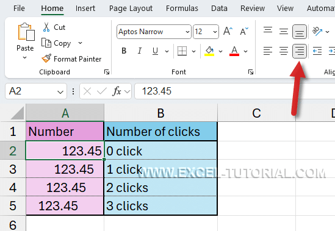The image size is (335, 231).
Task: Center text horizontally
Action: [284, 51]
